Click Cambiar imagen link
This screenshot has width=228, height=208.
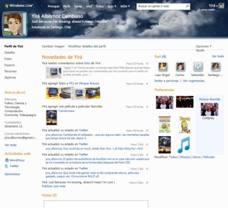[53, 46]
